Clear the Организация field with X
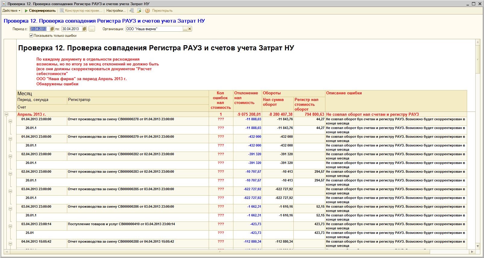This screenshot has height=258, width=484. click(190, 29)
